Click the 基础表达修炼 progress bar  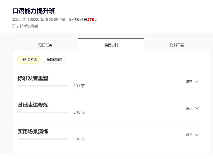tap(43, 113)
